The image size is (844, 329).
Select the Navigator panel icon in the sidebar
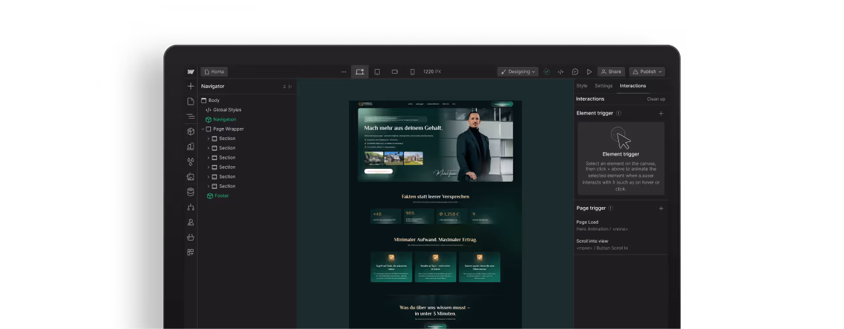tap(191, 117)
